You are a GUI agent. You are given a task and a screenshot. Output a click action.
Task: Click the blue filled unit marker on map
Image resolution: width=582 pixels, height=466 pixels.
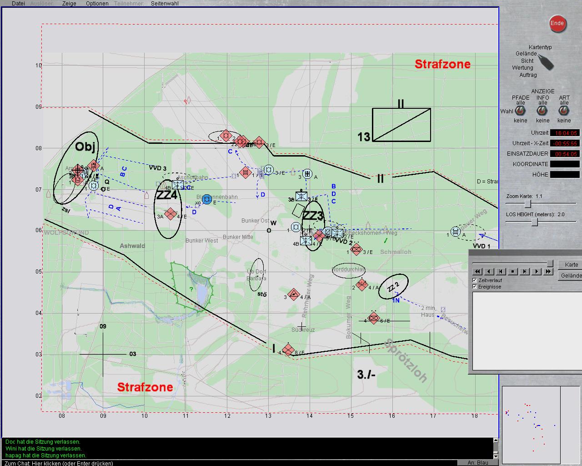(x=207, y=199)
